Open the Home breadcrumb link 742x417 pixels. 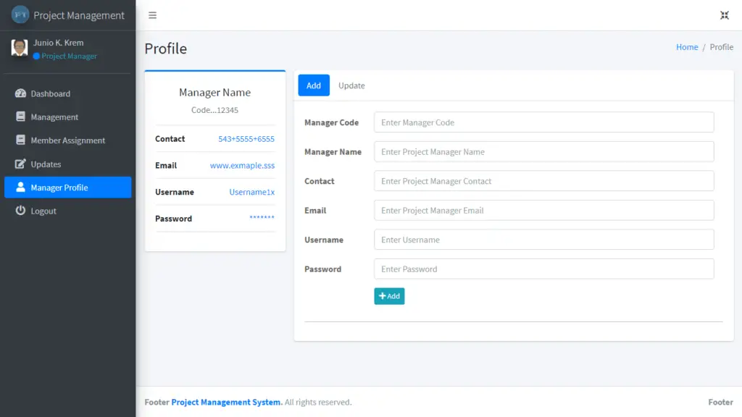coord(687,46)
